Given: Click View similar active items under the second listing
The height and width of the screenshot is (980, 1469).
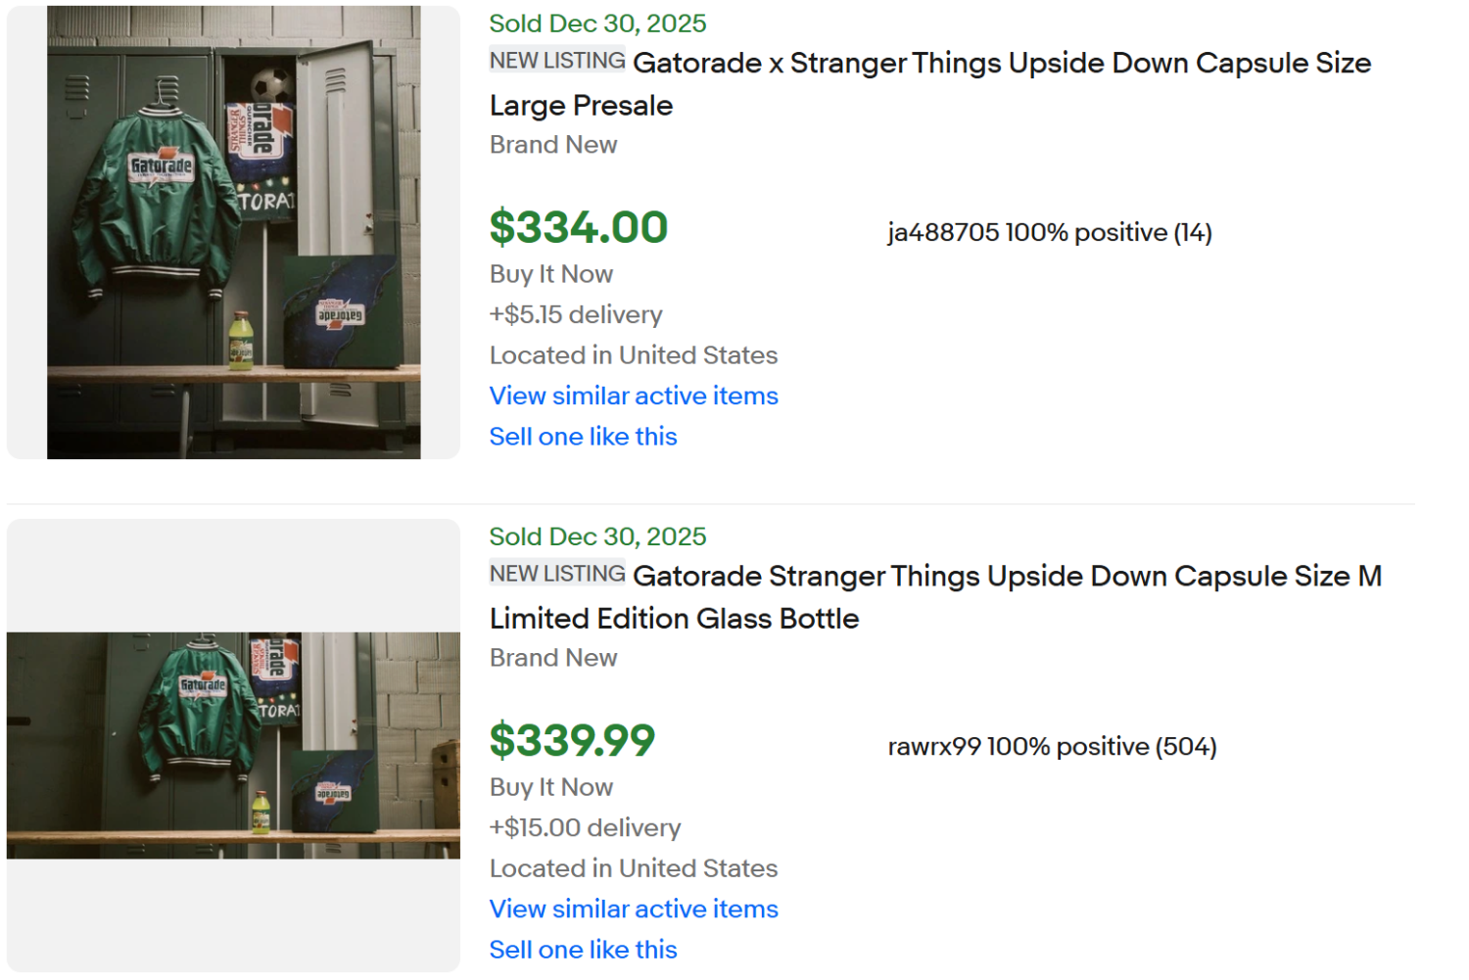Looking at the screenshot, I should 633,910.
